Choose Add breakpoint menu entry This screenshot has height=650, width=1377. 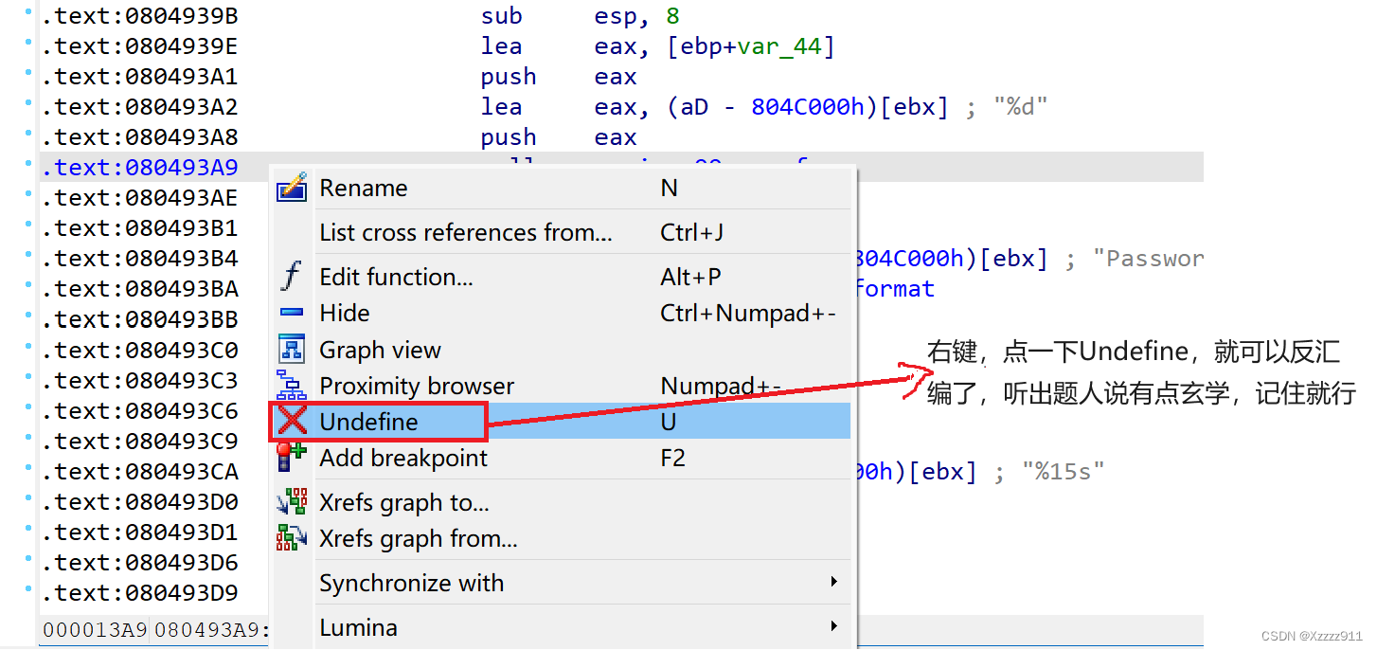[402, 458]
